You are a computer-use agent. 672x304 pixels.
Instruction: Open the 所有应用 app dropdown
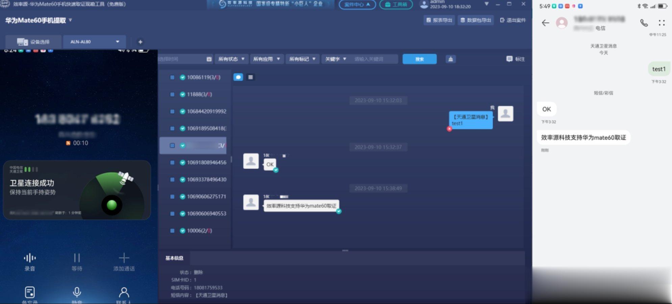(267, 59)
